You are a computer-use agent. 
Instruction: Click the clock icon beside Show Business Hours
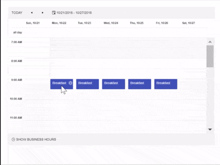(13, 139)
